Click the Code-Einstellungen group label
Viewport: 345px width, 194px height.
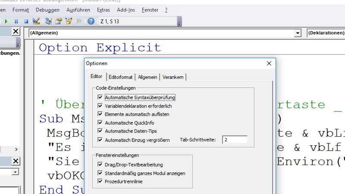116,88
